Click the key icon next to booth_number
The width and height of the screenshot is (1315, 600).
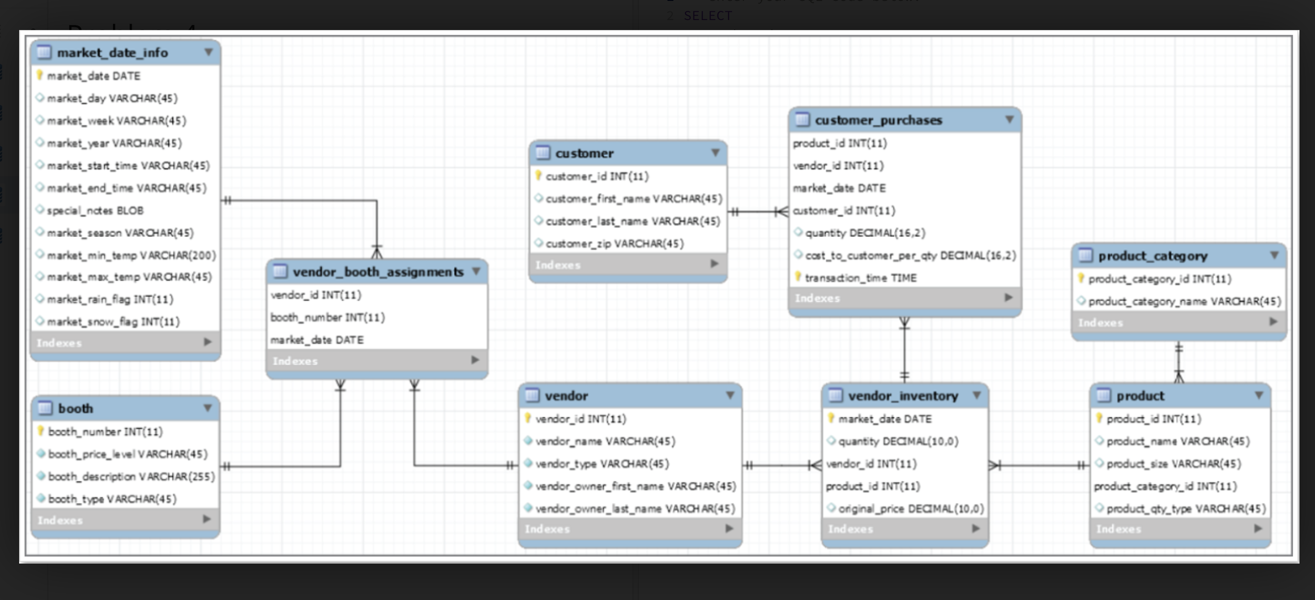tap(41, 431)
